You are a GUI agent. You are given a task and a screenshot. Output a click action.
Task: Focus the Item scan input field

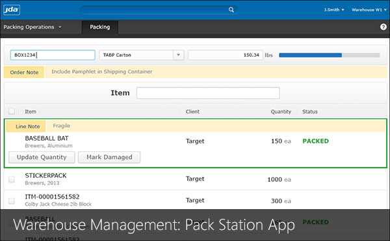click(208, 93)
